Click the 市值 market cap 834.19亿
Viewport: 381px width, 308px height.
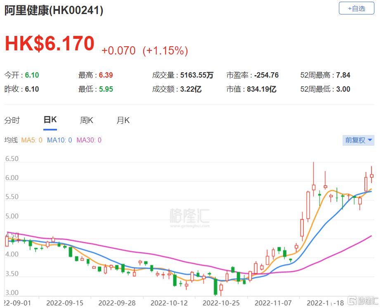pos(261,89)
